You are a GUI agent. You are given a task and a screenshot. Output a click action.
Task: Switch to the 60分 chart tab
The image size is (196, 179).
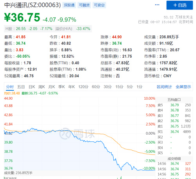point(96,87)
